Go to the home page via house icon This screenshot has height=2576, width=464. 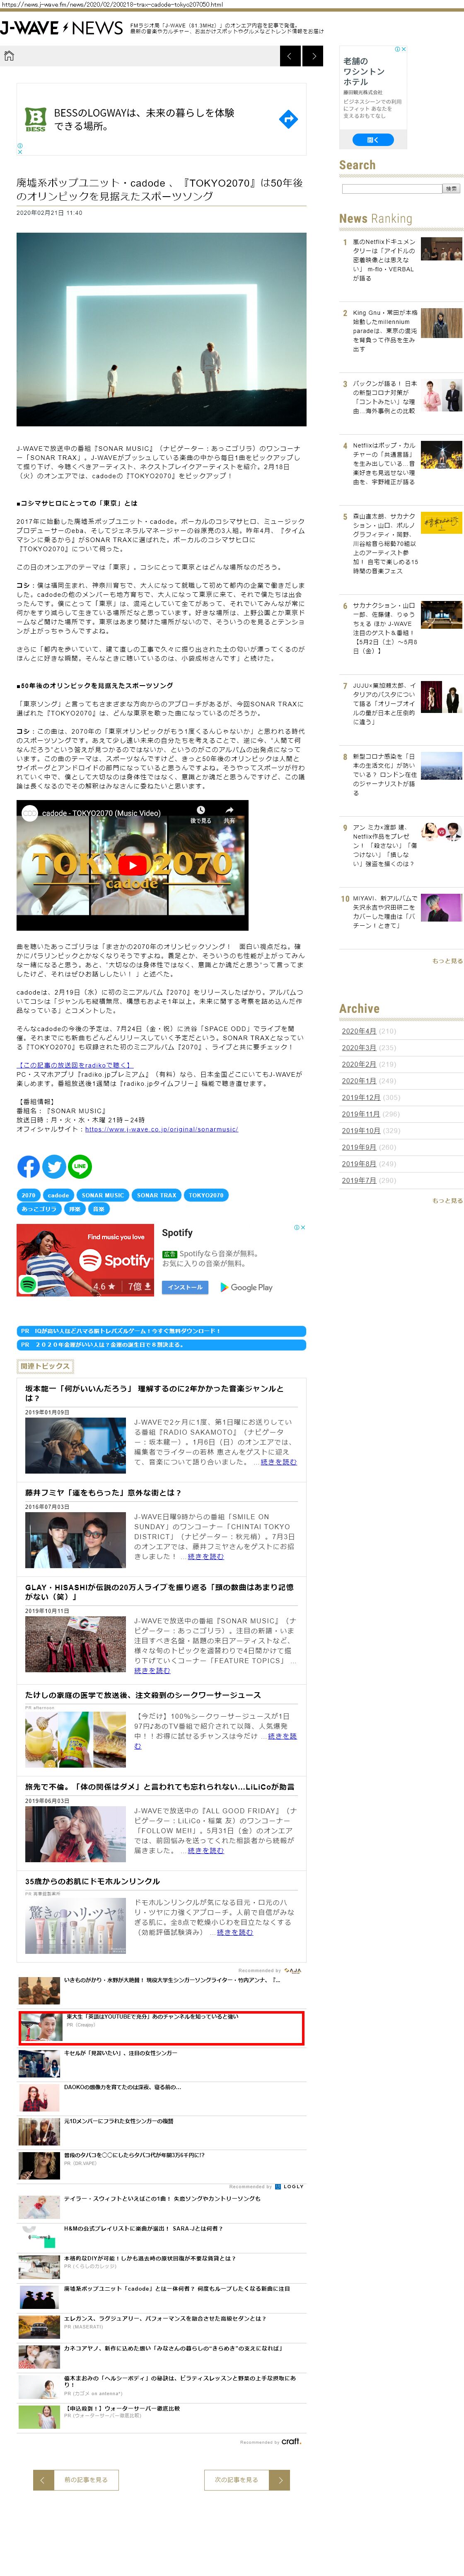[9, 56]
